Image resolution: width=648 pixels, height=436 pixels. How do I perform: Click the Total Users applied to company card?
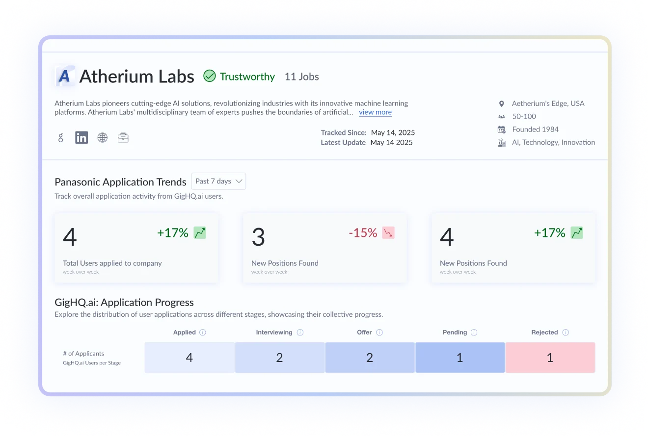click(136, 248)
